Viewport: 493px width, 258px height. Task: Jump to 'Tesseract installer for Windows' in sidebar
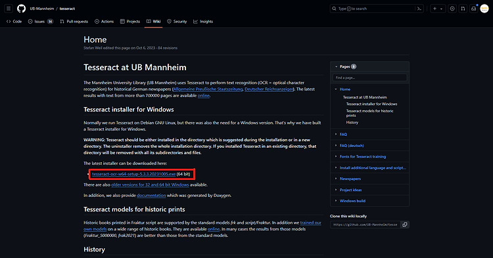(371, 104)
